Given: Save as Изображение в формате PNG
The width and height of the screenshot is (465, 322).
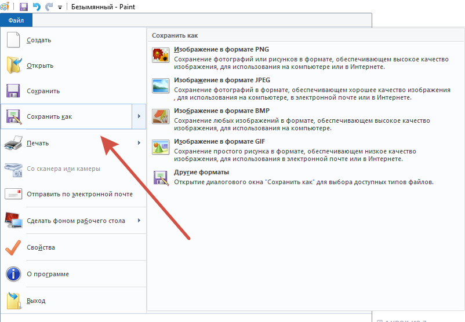Looking at the screenshot, I should [x=221, y=50].
